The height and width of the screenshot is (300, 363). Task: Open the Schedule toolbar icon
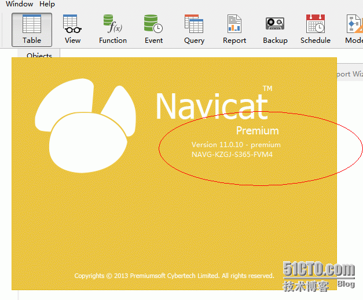(316, 30)
